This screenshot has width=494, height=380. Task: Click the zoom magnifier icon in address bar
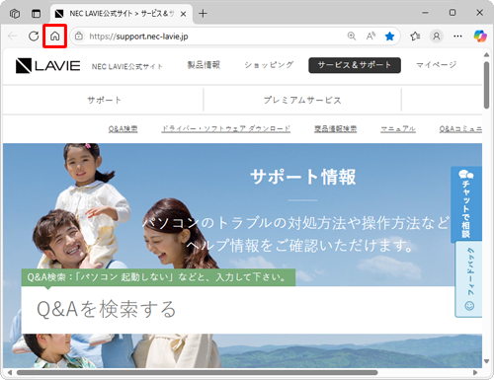(352, 37)
